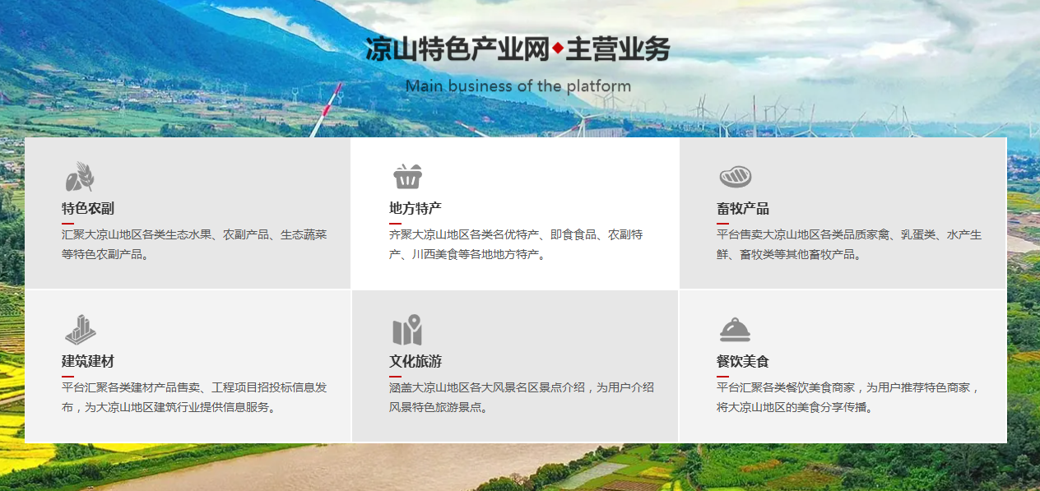Open the 餐饮美食 category title
Viewport: 1040px width, 491px height.
click(743, 361)
